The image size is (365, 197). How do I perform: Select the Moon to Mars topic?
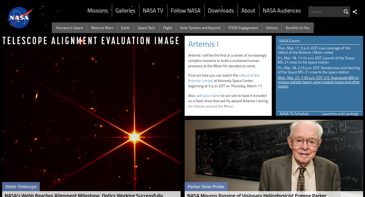click(102, 28)
